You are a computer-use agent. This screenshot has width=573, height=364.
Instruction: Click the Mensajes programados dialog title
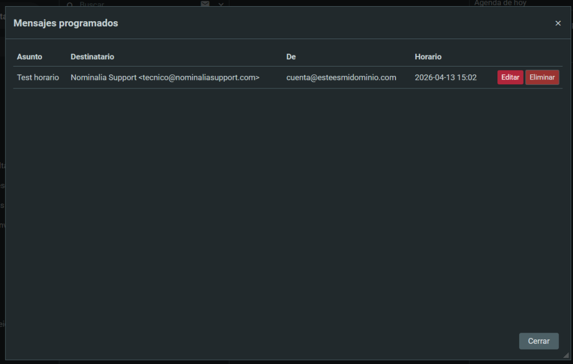coord(65,23)
